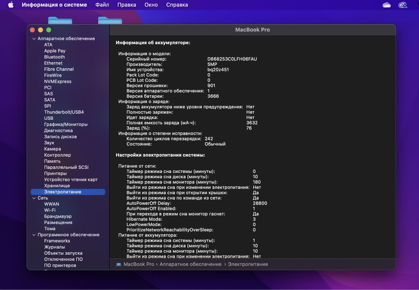This screenshot has height=290, width=419.
Task: Select FireWire in the sidebar
Action: pos(53,75)
